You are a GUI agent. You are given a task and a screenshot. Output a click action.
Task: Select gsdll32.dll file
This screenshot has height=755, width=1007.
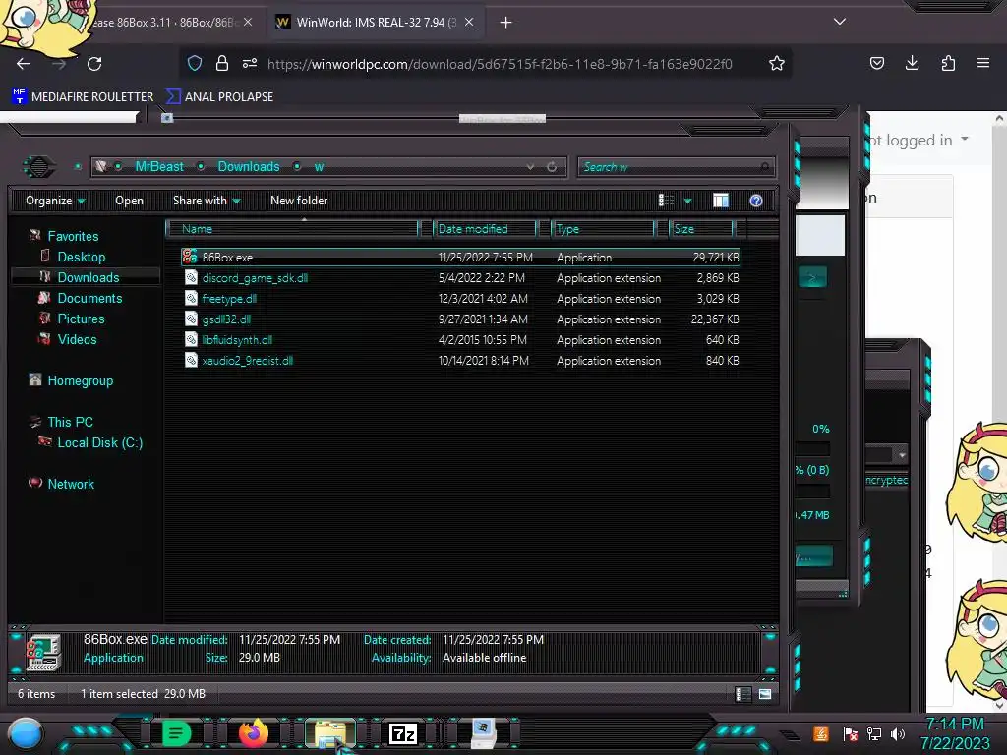[460, 319]
